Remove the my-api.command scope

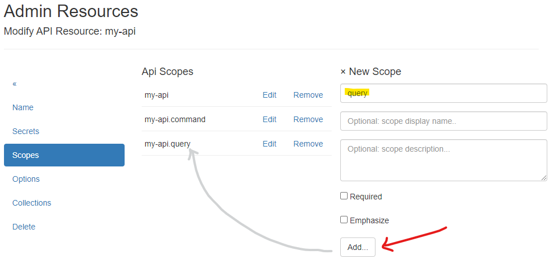[308, 119]
